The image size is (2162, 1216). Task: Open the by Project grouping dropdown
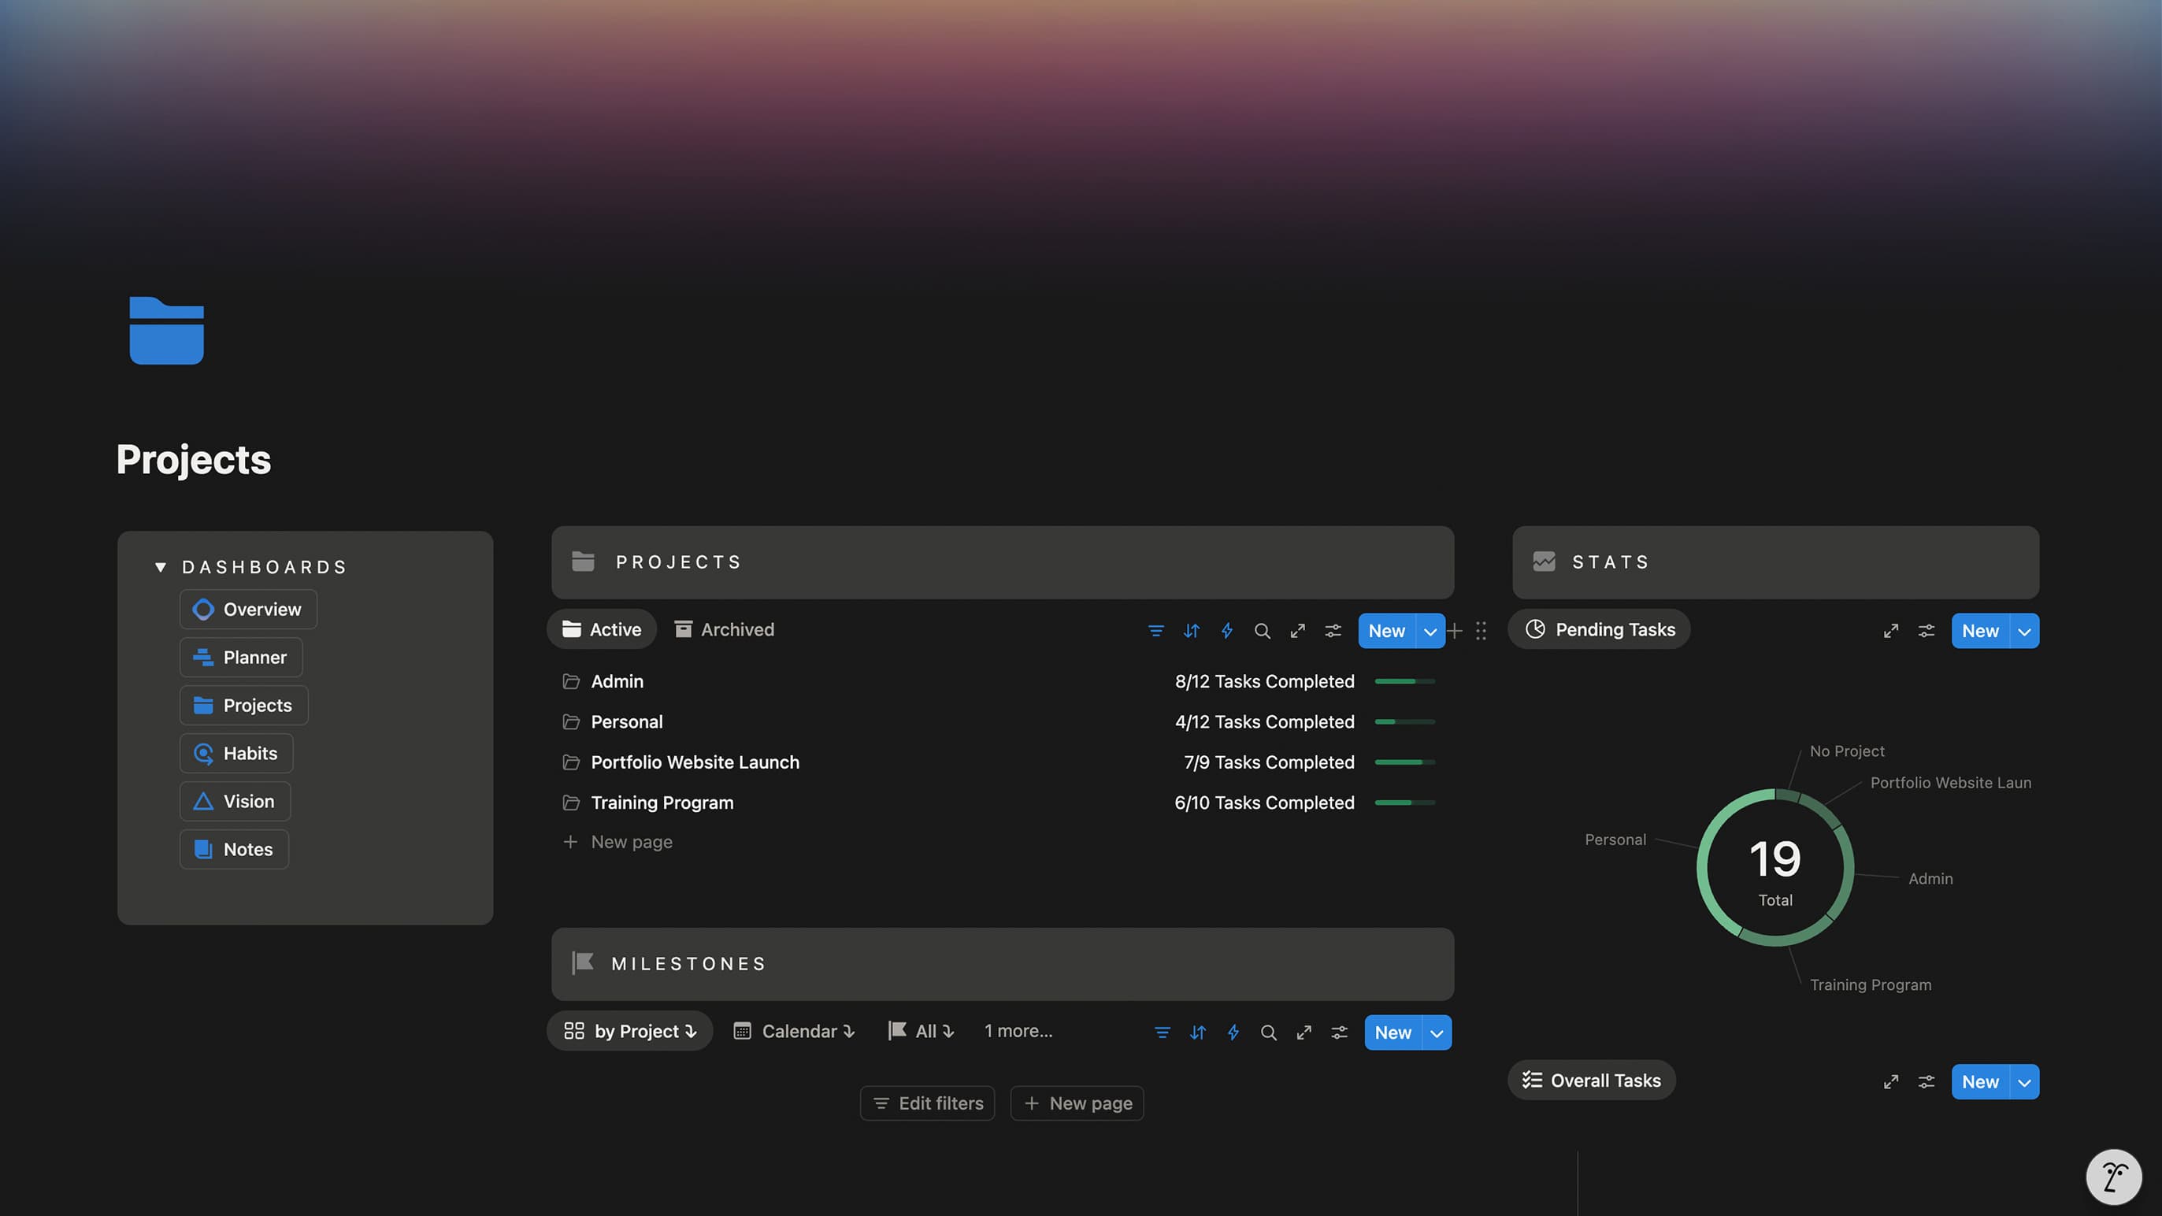[x=629, y=1031]
